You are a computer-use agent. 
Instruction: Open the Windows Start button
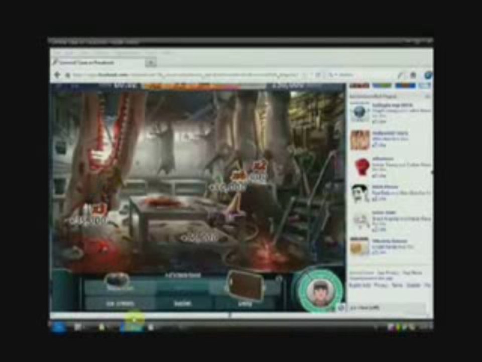click(x=58, y=327)
